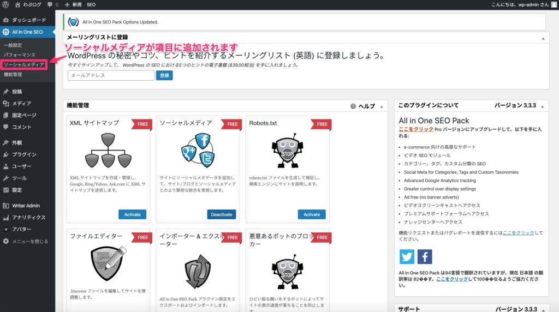Click the ダッシュボード gauge icon
Screen dimensions: 559x312
tap(5, 20)
